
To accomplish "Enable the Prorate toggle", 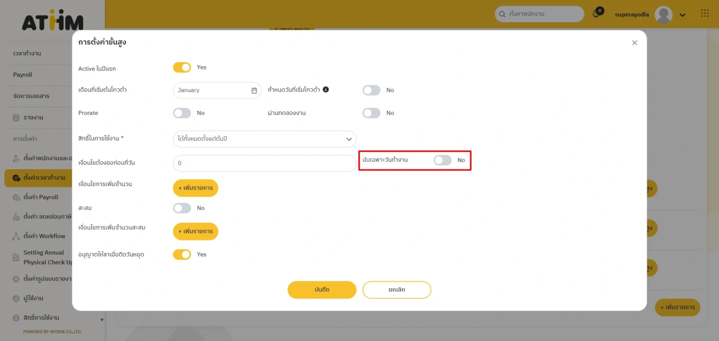I will [x=182, y=113].
